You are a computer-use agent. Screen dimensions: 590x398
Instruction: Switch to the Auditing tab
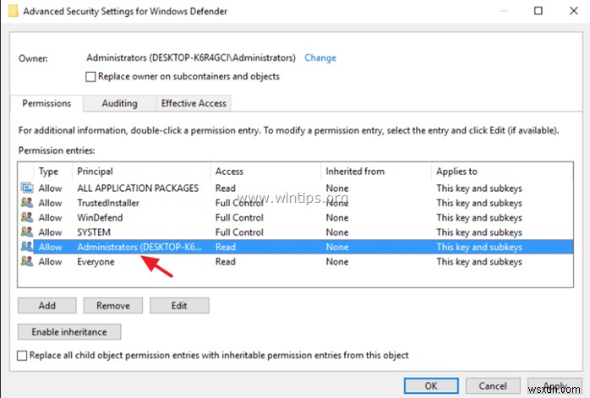pyautogui.click(x=119, y=104)
